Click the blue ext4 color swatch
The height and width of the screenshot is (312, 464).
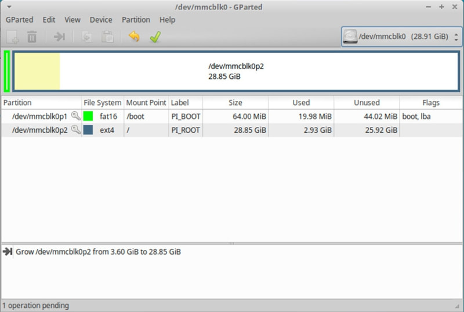88,130
